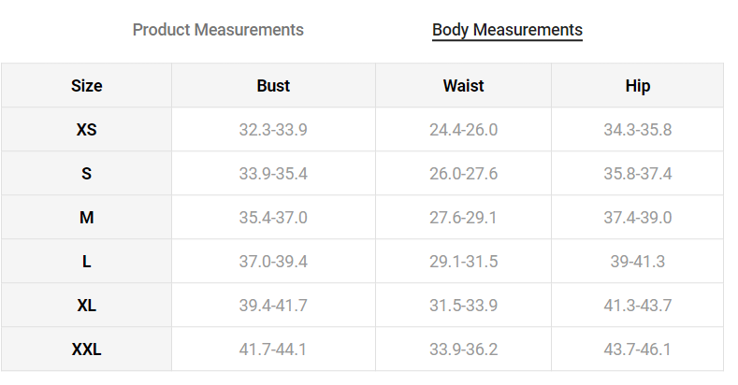Click the Bust column header
The image size is (738, 385).
(273, 86)
